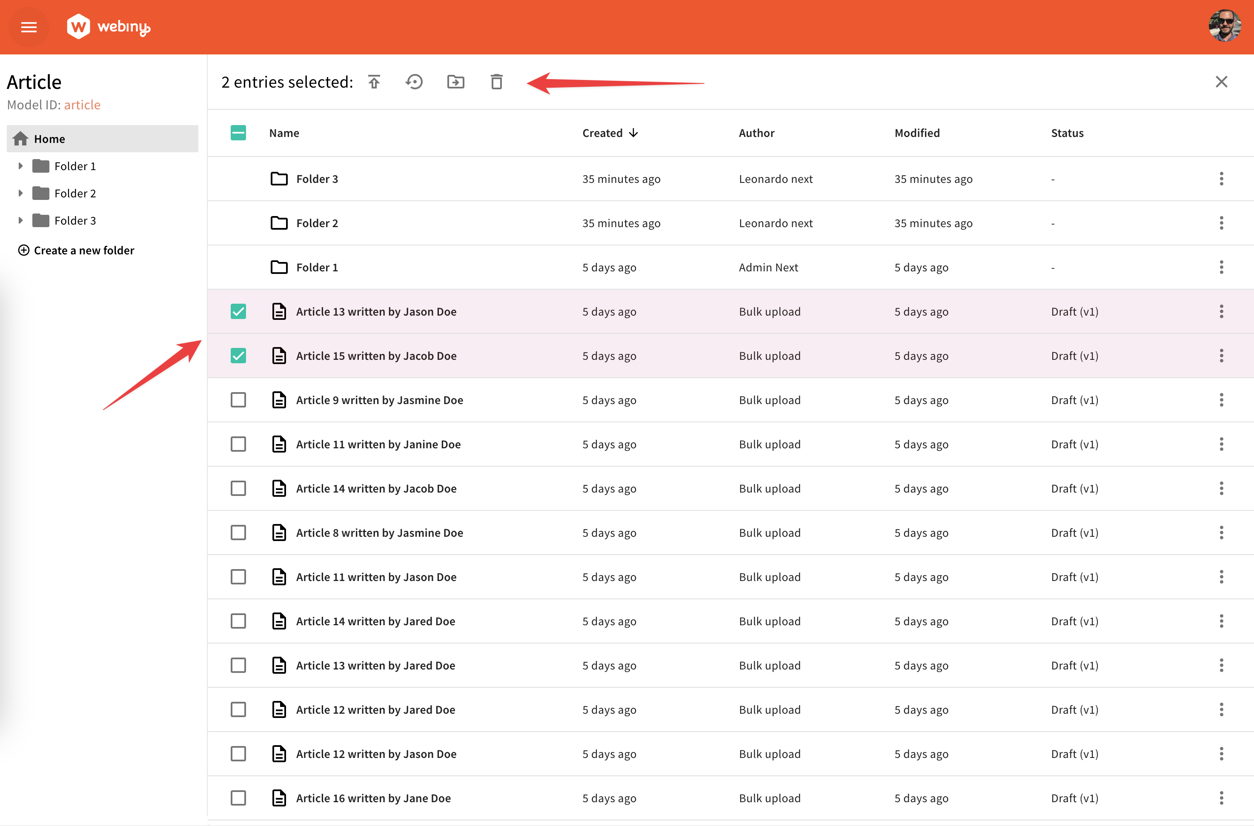Select Home in the sidebar

pos(49,139)
